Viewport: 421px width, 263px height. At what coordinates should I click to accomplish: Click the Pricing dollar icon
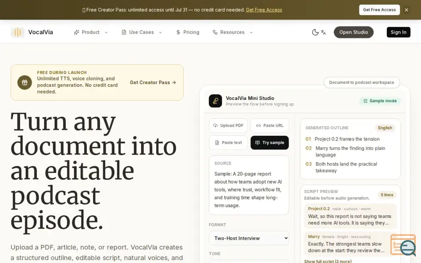click(x=178, y=32)
